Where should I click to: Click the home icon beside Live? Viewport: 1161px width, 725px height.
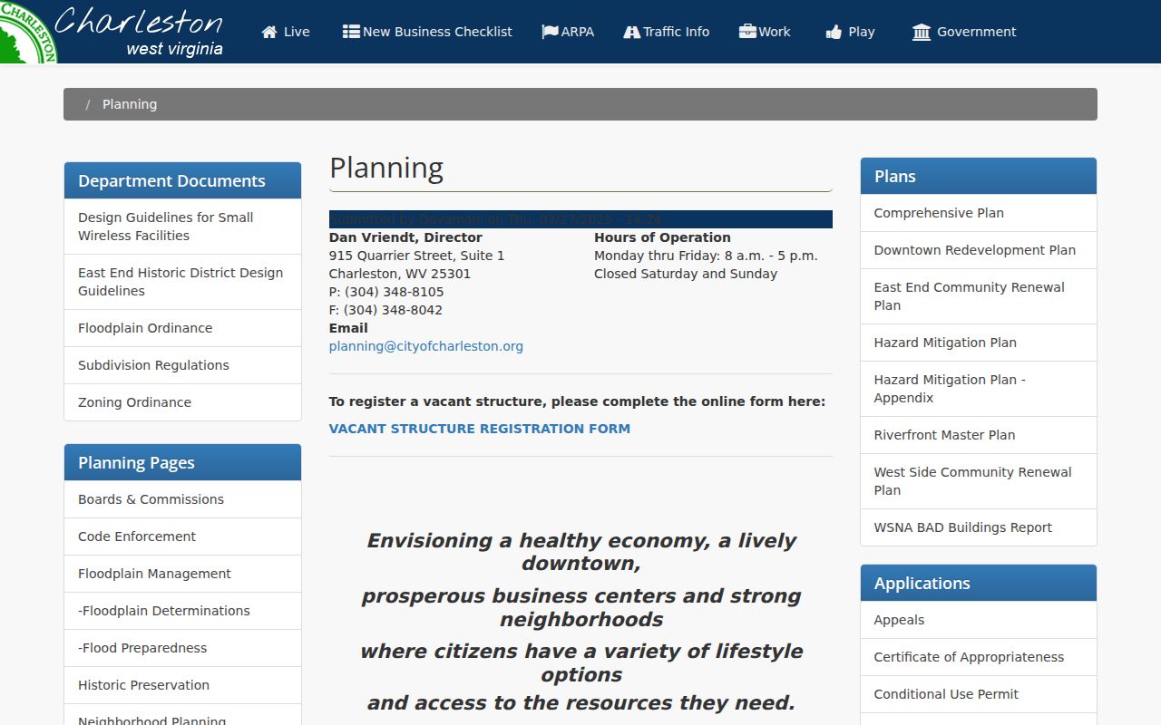point(269,32)
